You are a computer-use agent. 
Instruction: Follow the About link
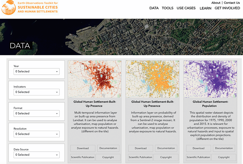216,3
